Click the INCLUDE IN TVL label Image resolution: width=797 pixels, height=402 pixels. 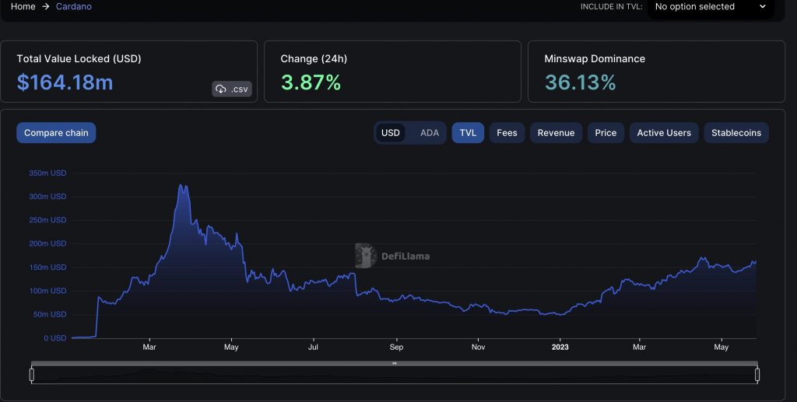click(611, 6)
